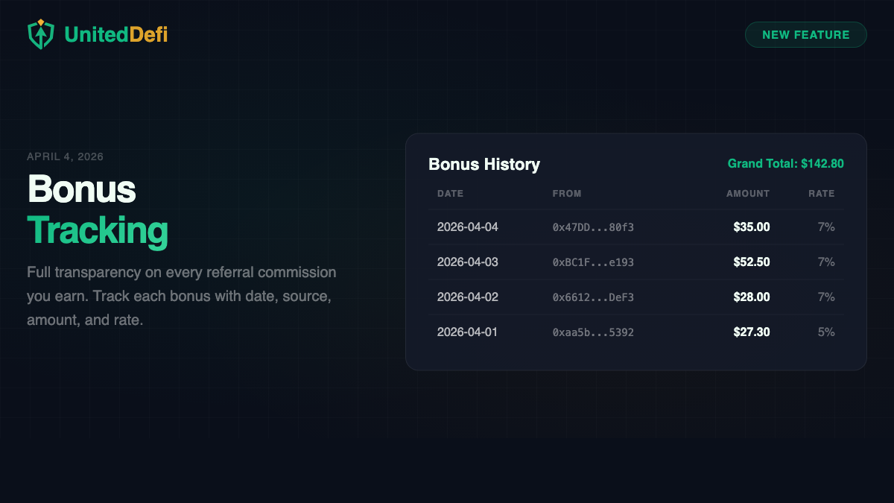Click the $52.50 amount value

click(x=752, y=262)
